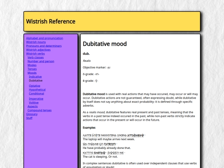The width and height of the screenshot is (224, 168).
Task: Click 'The cat is sleeping. Or not.'
Action: click(100, 156)
